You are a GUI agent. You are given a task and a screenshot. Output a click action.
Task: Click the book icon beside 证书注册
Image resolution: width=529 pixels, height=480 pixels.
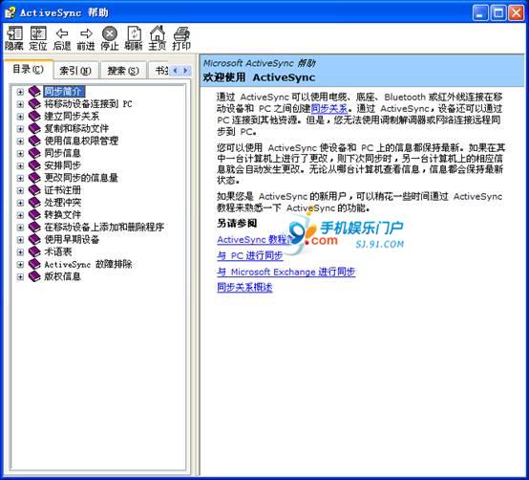(x=34, y=190)
